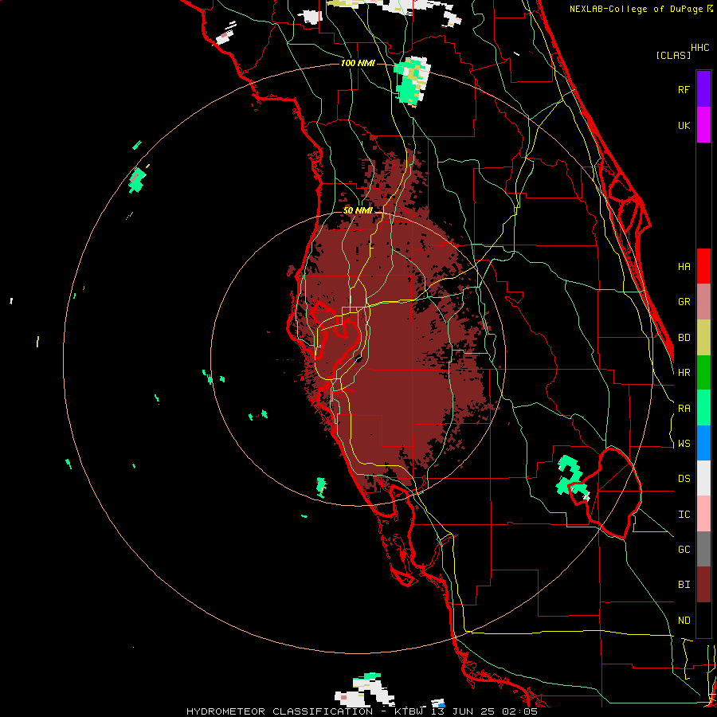The height and width of the screenshot is (717, 717).
Task: Click the BD yellow legend color swatch
Action: coord(703,338)
